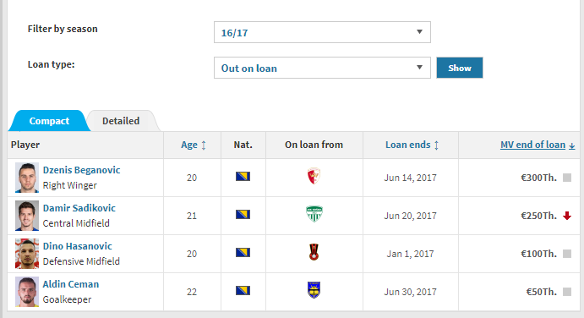Switch to the Detailed tab
The width and height of the screenshot is (584, 318).
(x=121, y=121)
